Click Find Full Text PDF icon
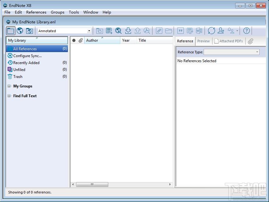The image size is (269, 202). 147,31
